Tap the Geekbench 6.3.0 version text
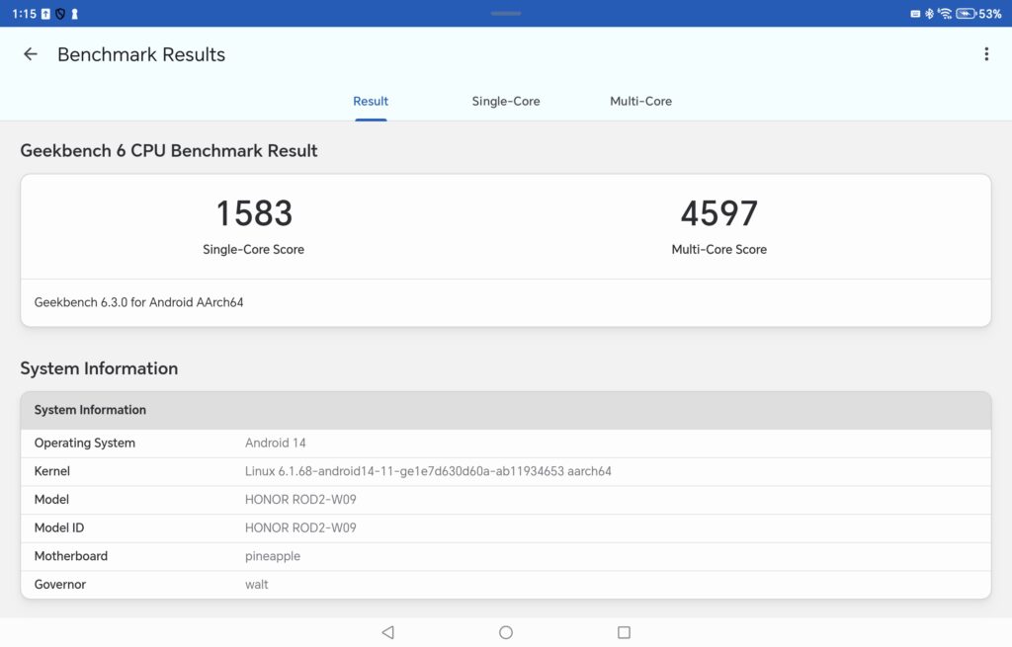This screenshot has height=647, width=1012. (x=139, y=302)
